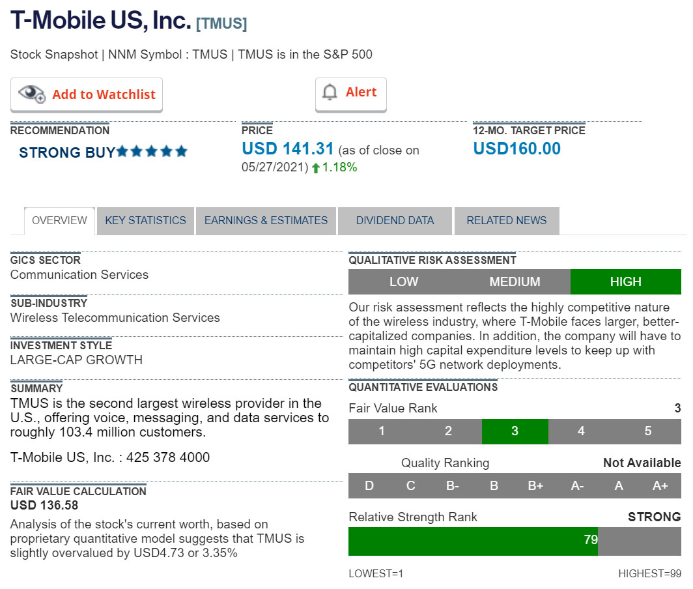Open the Key Statistics tab

point(145,220)
